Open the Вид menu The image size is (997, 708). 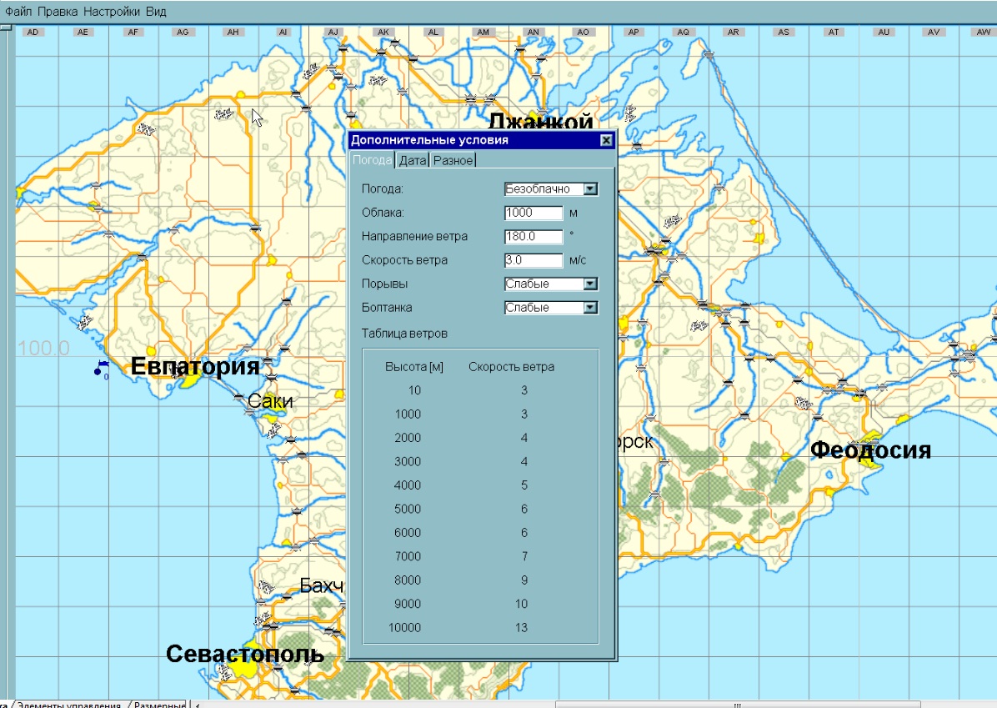coord(156,12)
